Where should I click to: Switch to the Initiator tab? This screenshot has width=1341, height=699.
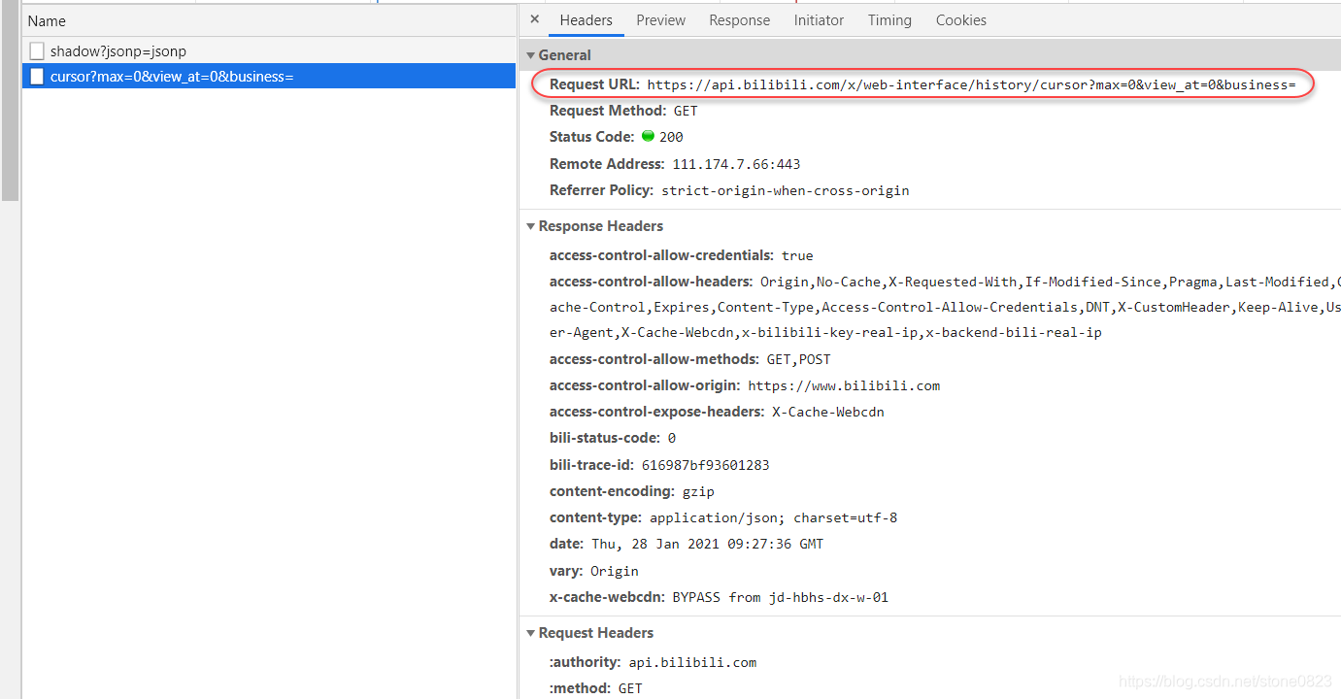[819, 19]
